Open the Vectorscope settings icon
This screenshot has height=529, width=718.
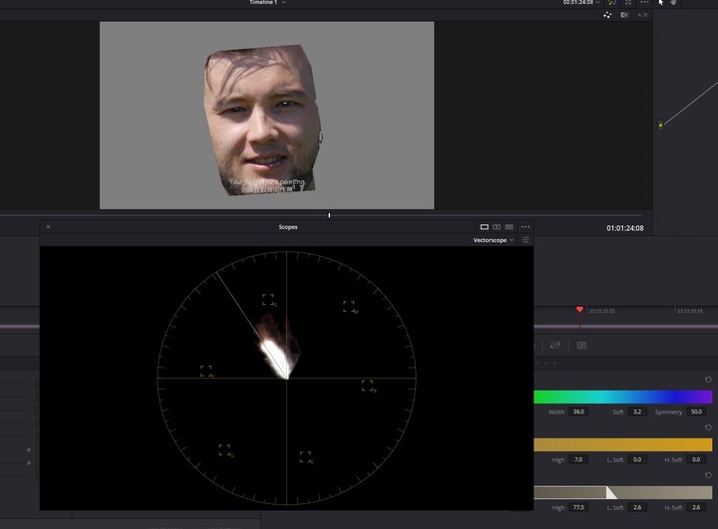coord(526,240)
